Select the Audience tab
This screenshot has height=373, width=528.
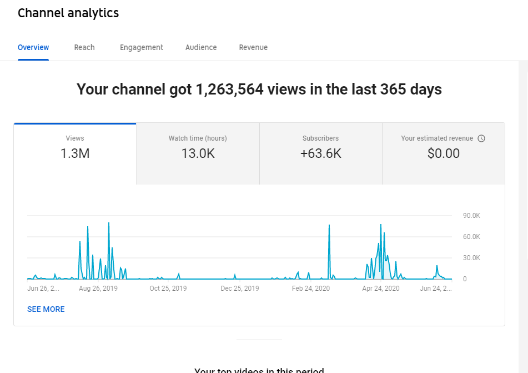(x=201, y=48)
